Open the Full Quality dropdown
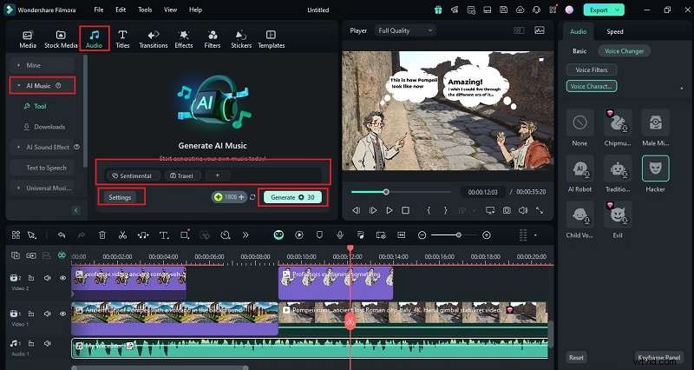 404,30
